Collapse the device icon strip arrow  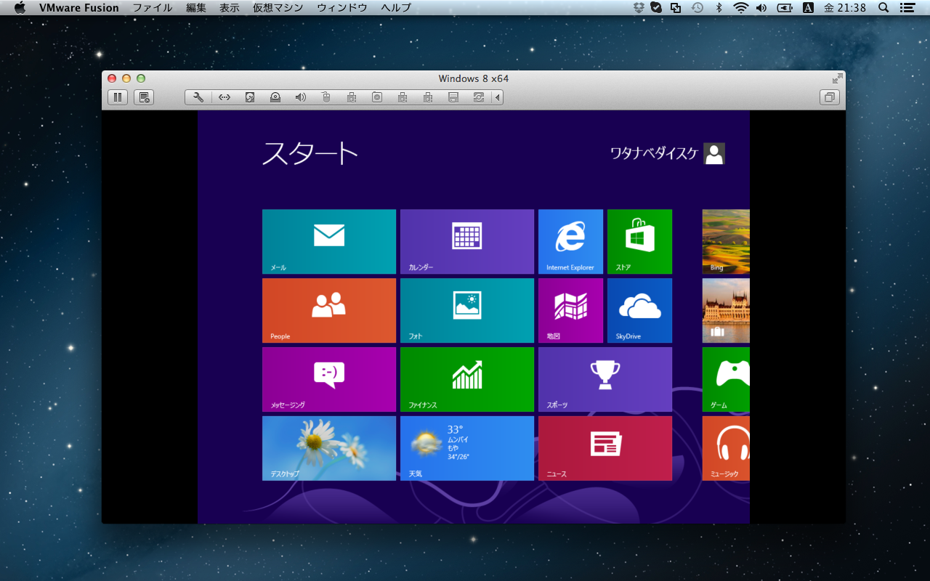point(498,97)
